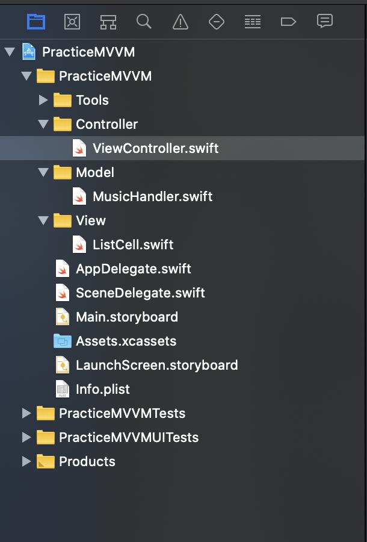Screen dimensions: 367x542
Task: Select MusicHandler.swift file
Action: 152,196
